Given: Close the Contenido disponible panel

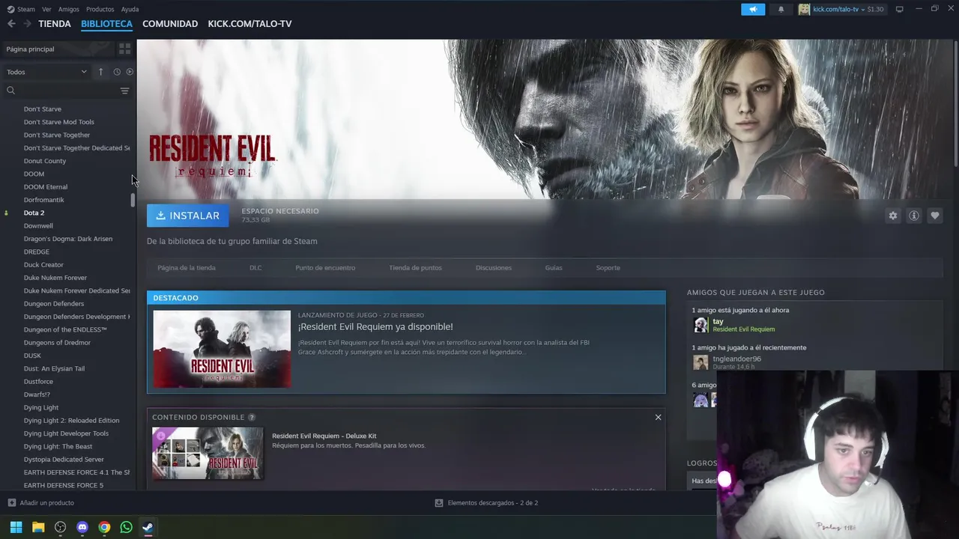Looking at the screenshot, I should [x=658, y=417].
